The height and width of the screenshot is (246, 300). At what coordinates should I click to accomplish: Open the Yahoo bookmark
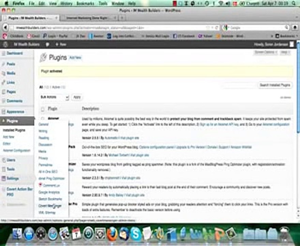(205, 36)
